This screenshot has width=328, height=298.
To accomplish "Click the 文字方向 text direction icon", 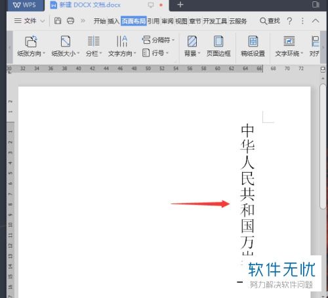I will tap(122, 41).
